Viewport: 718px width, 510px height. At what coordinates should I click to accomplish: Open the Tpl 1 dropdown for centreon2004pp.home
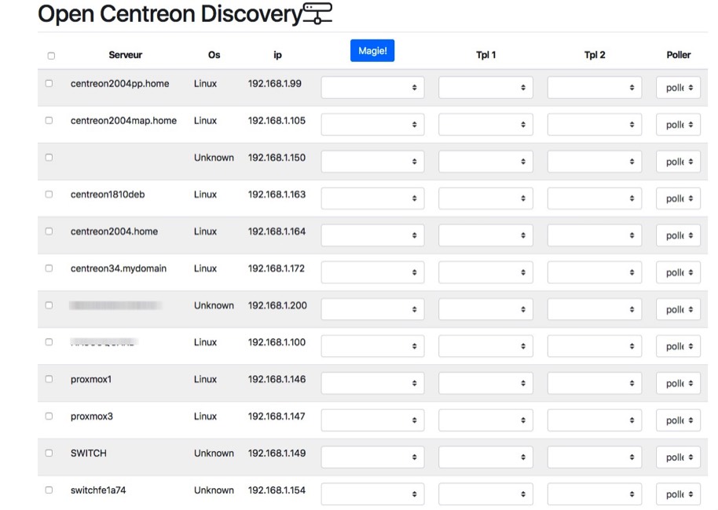coord(485,88)
